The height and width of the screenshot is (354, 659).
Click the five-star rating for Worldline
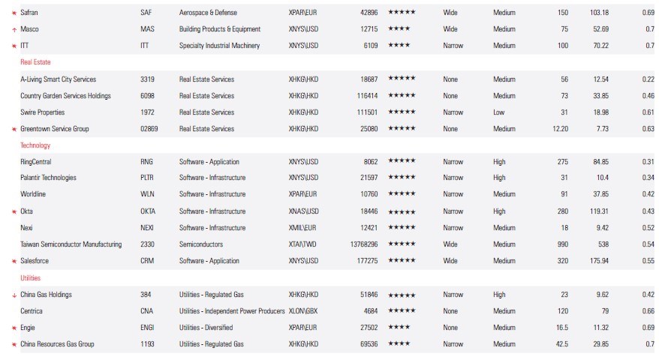click(x=402, y=194)
